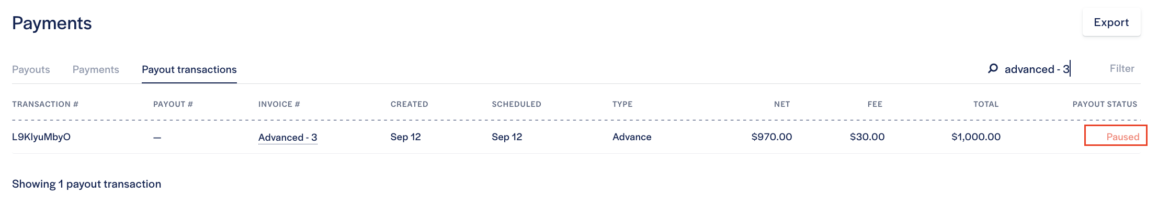Image resolution: width=1158 pixels, height=221 pixels.
Task: Sort by the Scheduled column header
Action: [516, 104]
